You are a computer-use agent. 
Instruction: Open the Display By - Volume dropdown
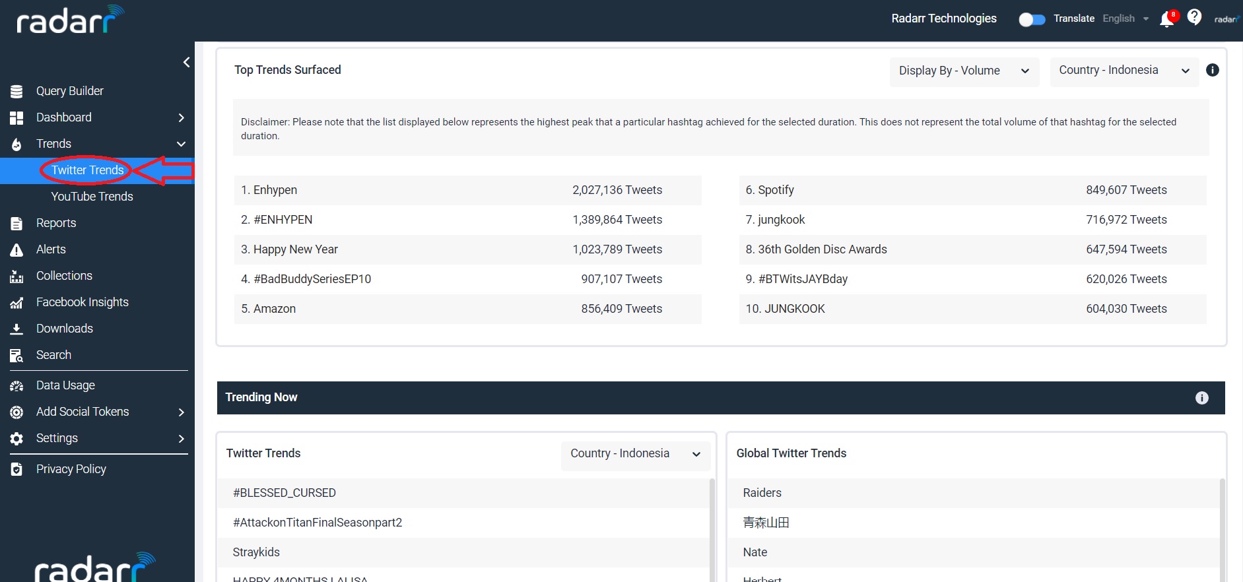click(x=964, y=71)
